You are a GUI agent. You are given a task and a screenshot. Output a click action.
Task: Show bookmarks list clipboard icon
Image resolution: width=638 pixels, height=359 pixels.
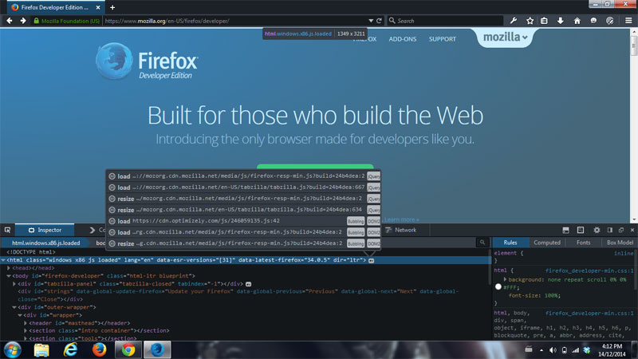[x=544, y=21]
